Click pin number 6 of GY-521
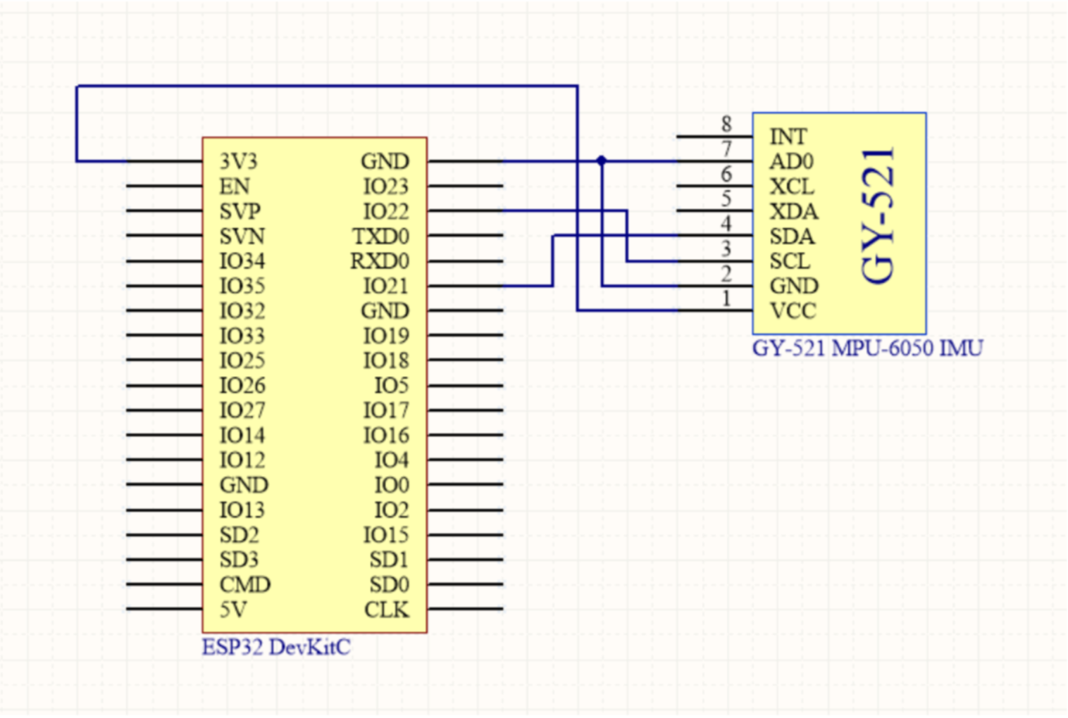The height and width of the screenshot is (718, 1068). click(x=726, y=174)
